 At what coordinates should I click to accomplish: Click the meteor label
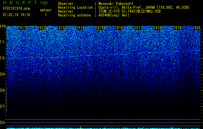[46, 10]
